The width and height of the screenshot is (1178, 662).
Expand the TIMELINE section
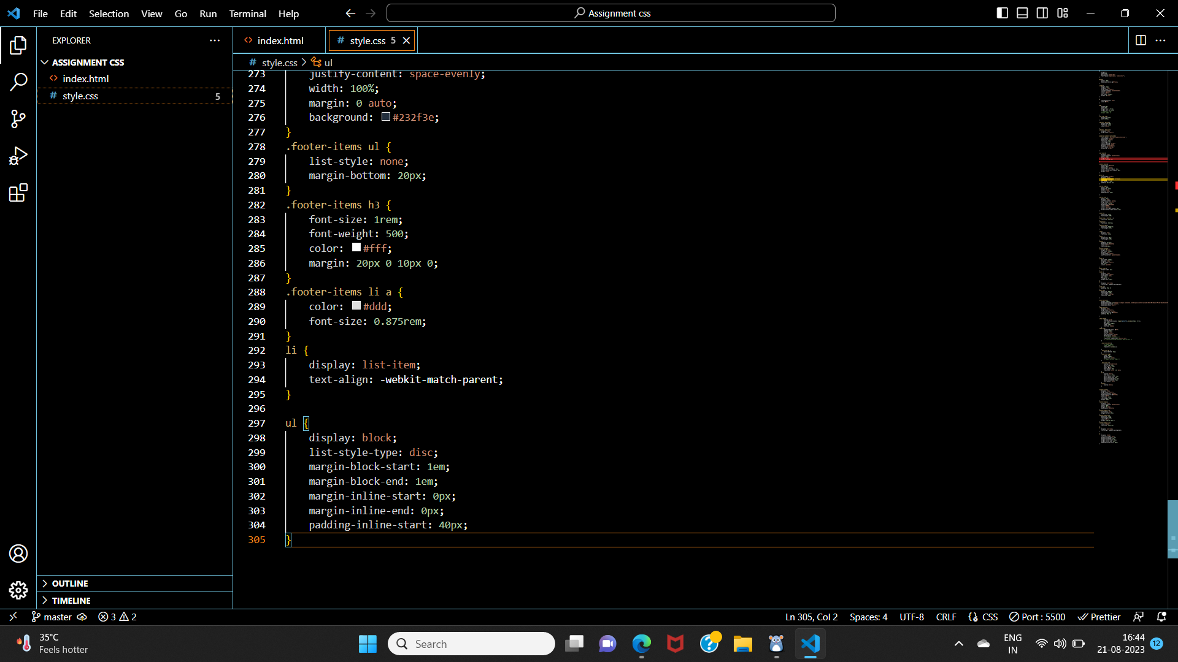click(71, 600)
